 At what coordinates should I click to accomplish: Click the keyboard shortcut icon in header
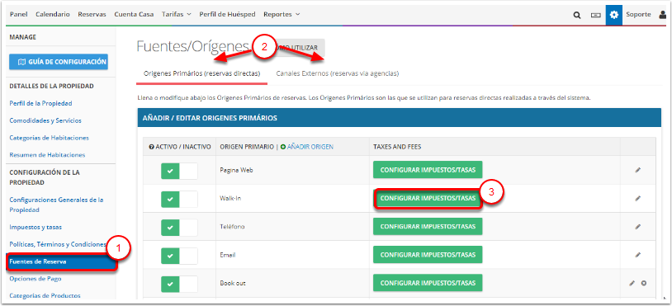596,15
